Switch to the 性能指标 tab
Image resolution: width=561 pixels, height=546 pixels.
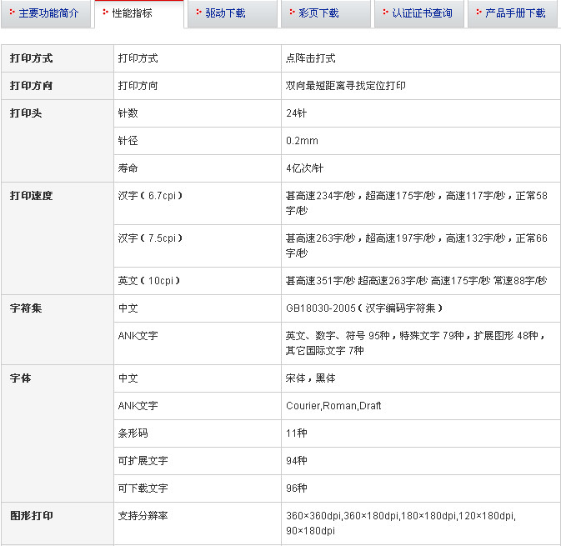point(132,13)
